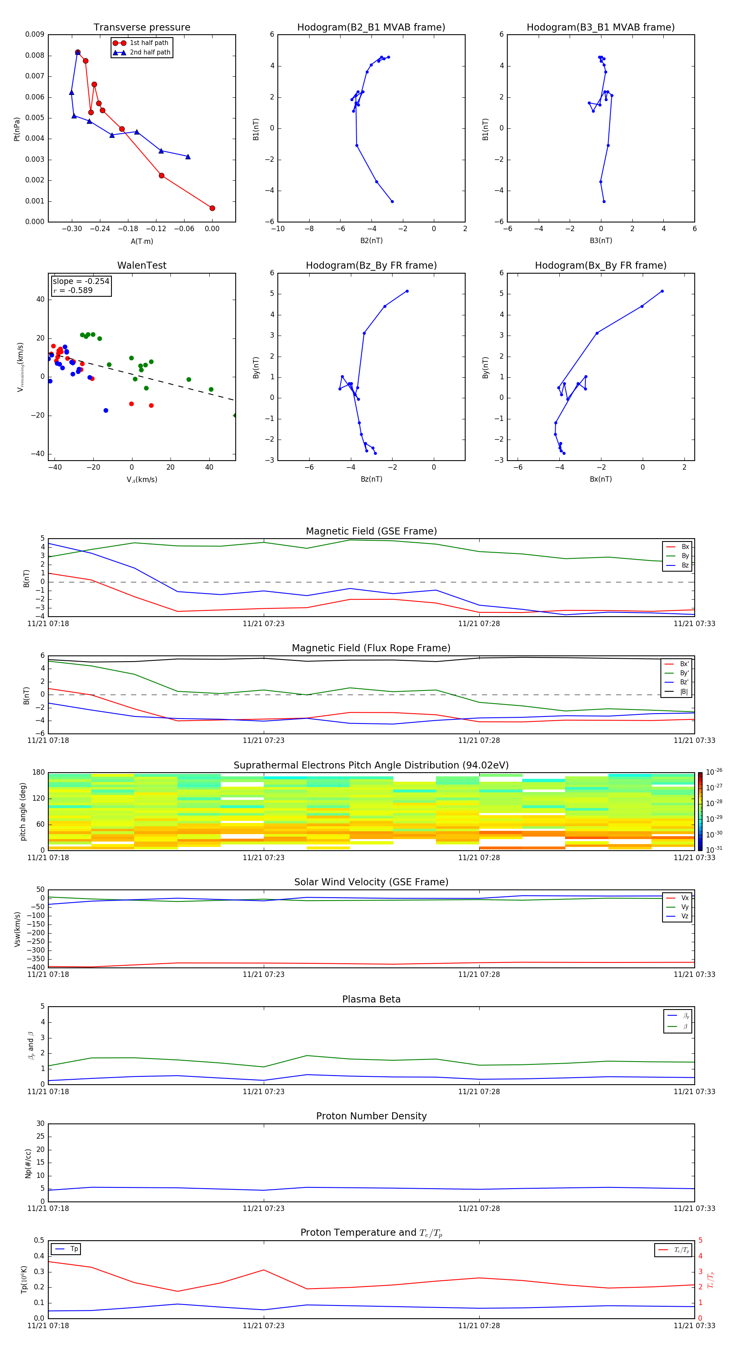Image resolution: width=743 pixels, height=1362 pixels.
Task: Click the 'r = -0.589' annotation
Action: pos(73,290)
